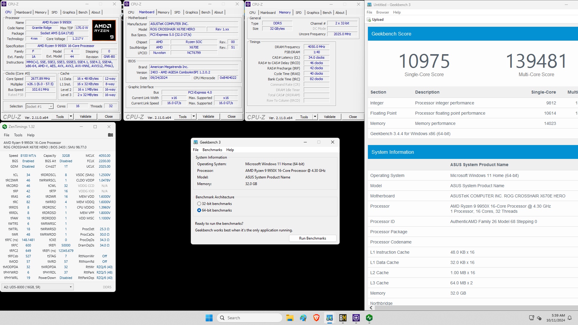Viewport: 578px width, 325px height.
Task: Click Validate in the first CPU-Z window
Action: (x=85, y=116)
